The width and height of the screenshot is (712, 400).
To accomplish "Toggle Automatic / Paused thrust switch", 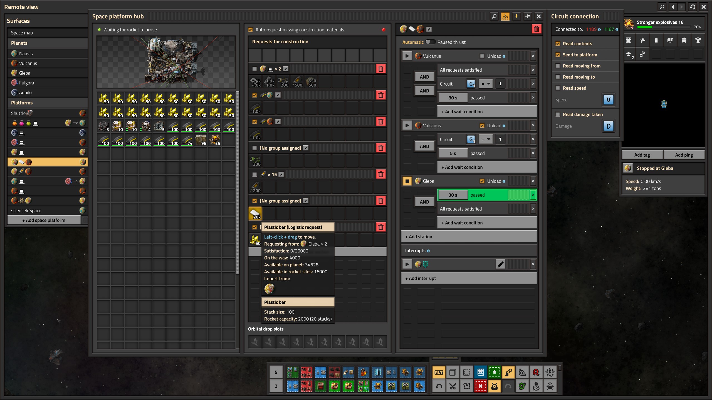I will (x=430, y=42).
